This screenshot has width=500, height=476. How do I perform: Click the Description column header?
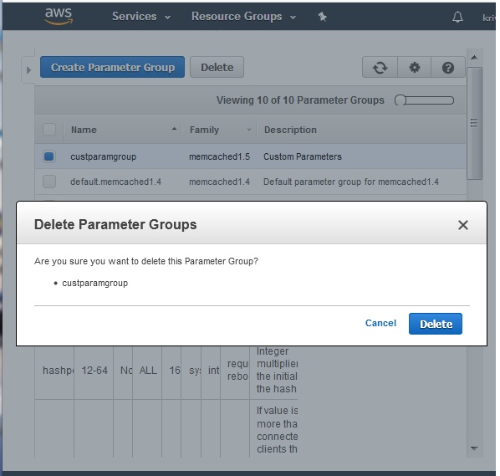point(290,130)
